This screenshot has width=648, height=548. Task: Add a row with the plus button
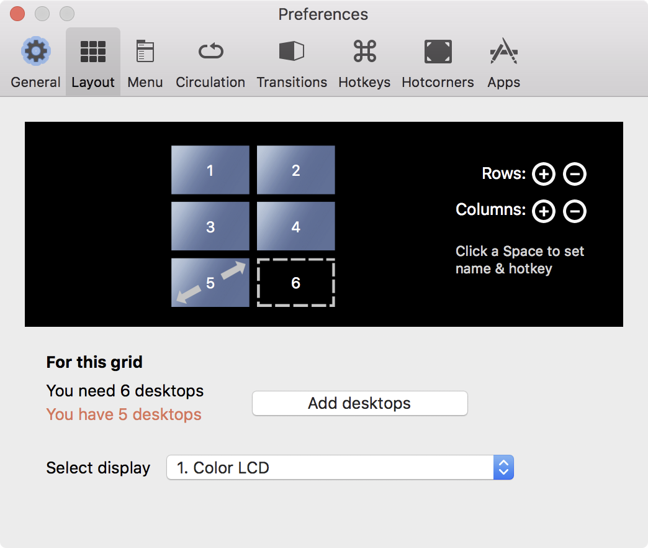tap(543, 175)
